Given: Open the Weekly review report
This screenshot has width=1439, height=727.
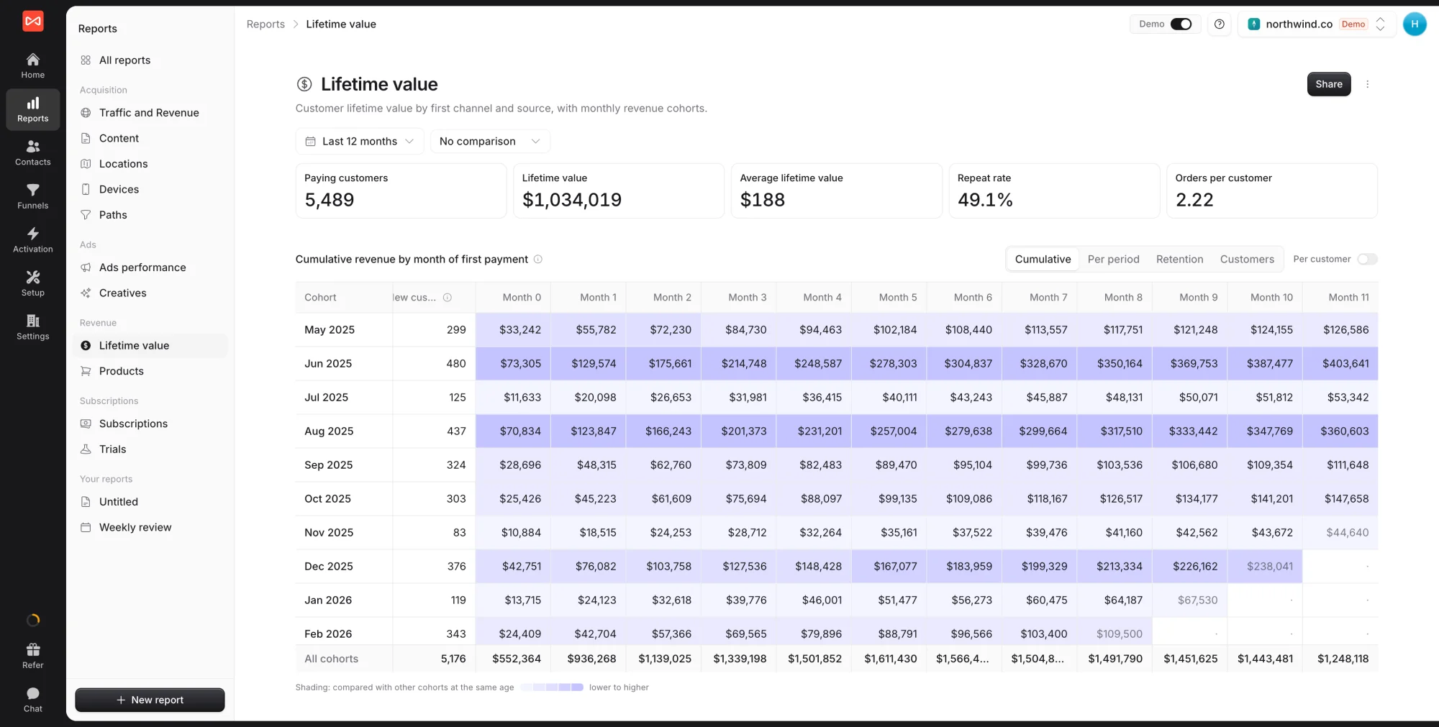Looking at the screenshot, I should coord(150,527).
